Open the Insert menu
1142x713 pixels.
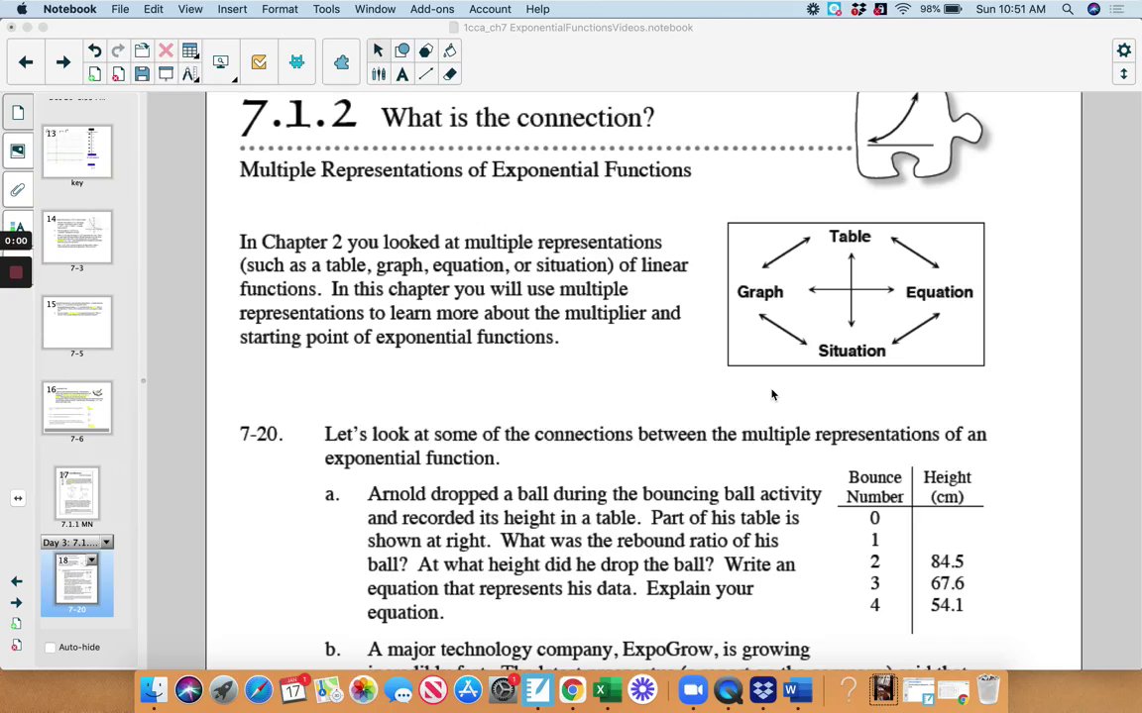232,9
